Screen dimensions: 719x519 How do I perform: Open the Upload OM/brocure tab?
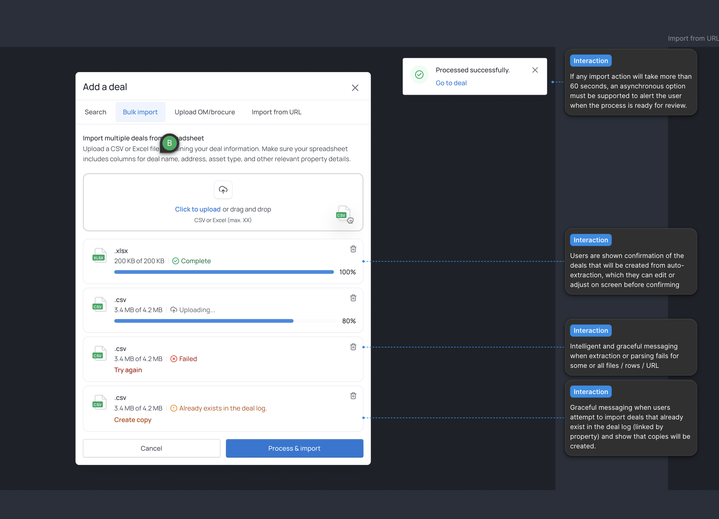[204, 112]
